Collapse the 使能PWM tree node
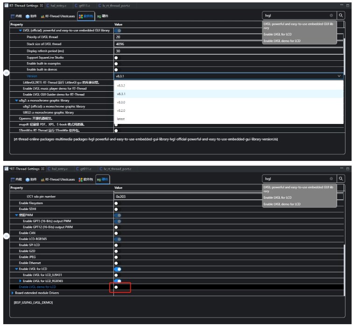This screenshot has height=327, width=353. [x=16, y=215]
